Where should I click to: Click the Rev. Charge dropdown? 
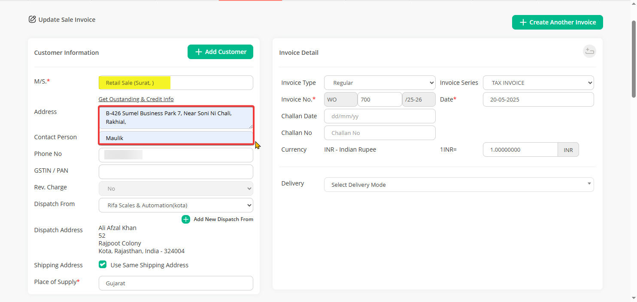click(x=176, y=188)
